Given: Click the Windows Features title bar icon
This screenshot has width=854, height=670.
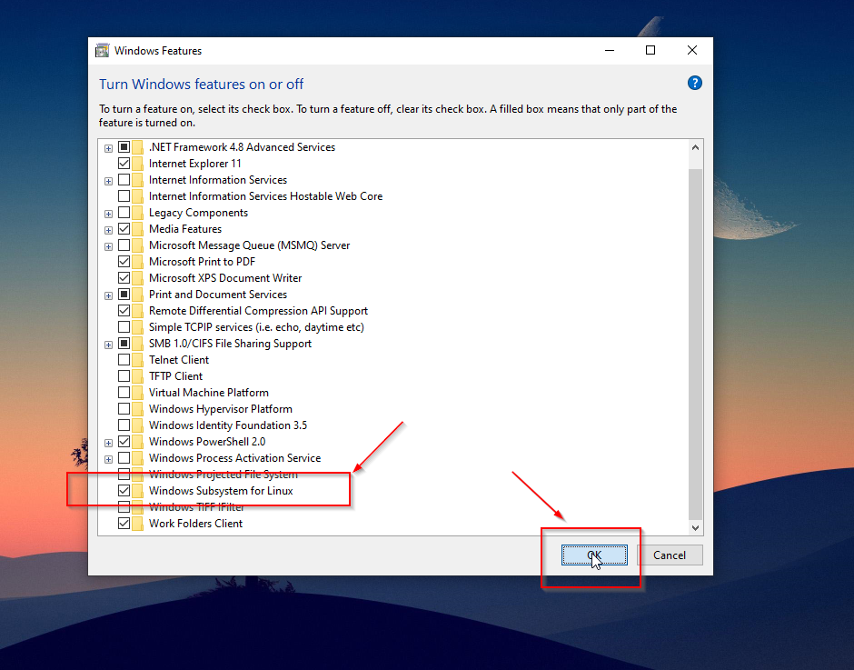Looking at the screenshot, I should click(102, 51).
